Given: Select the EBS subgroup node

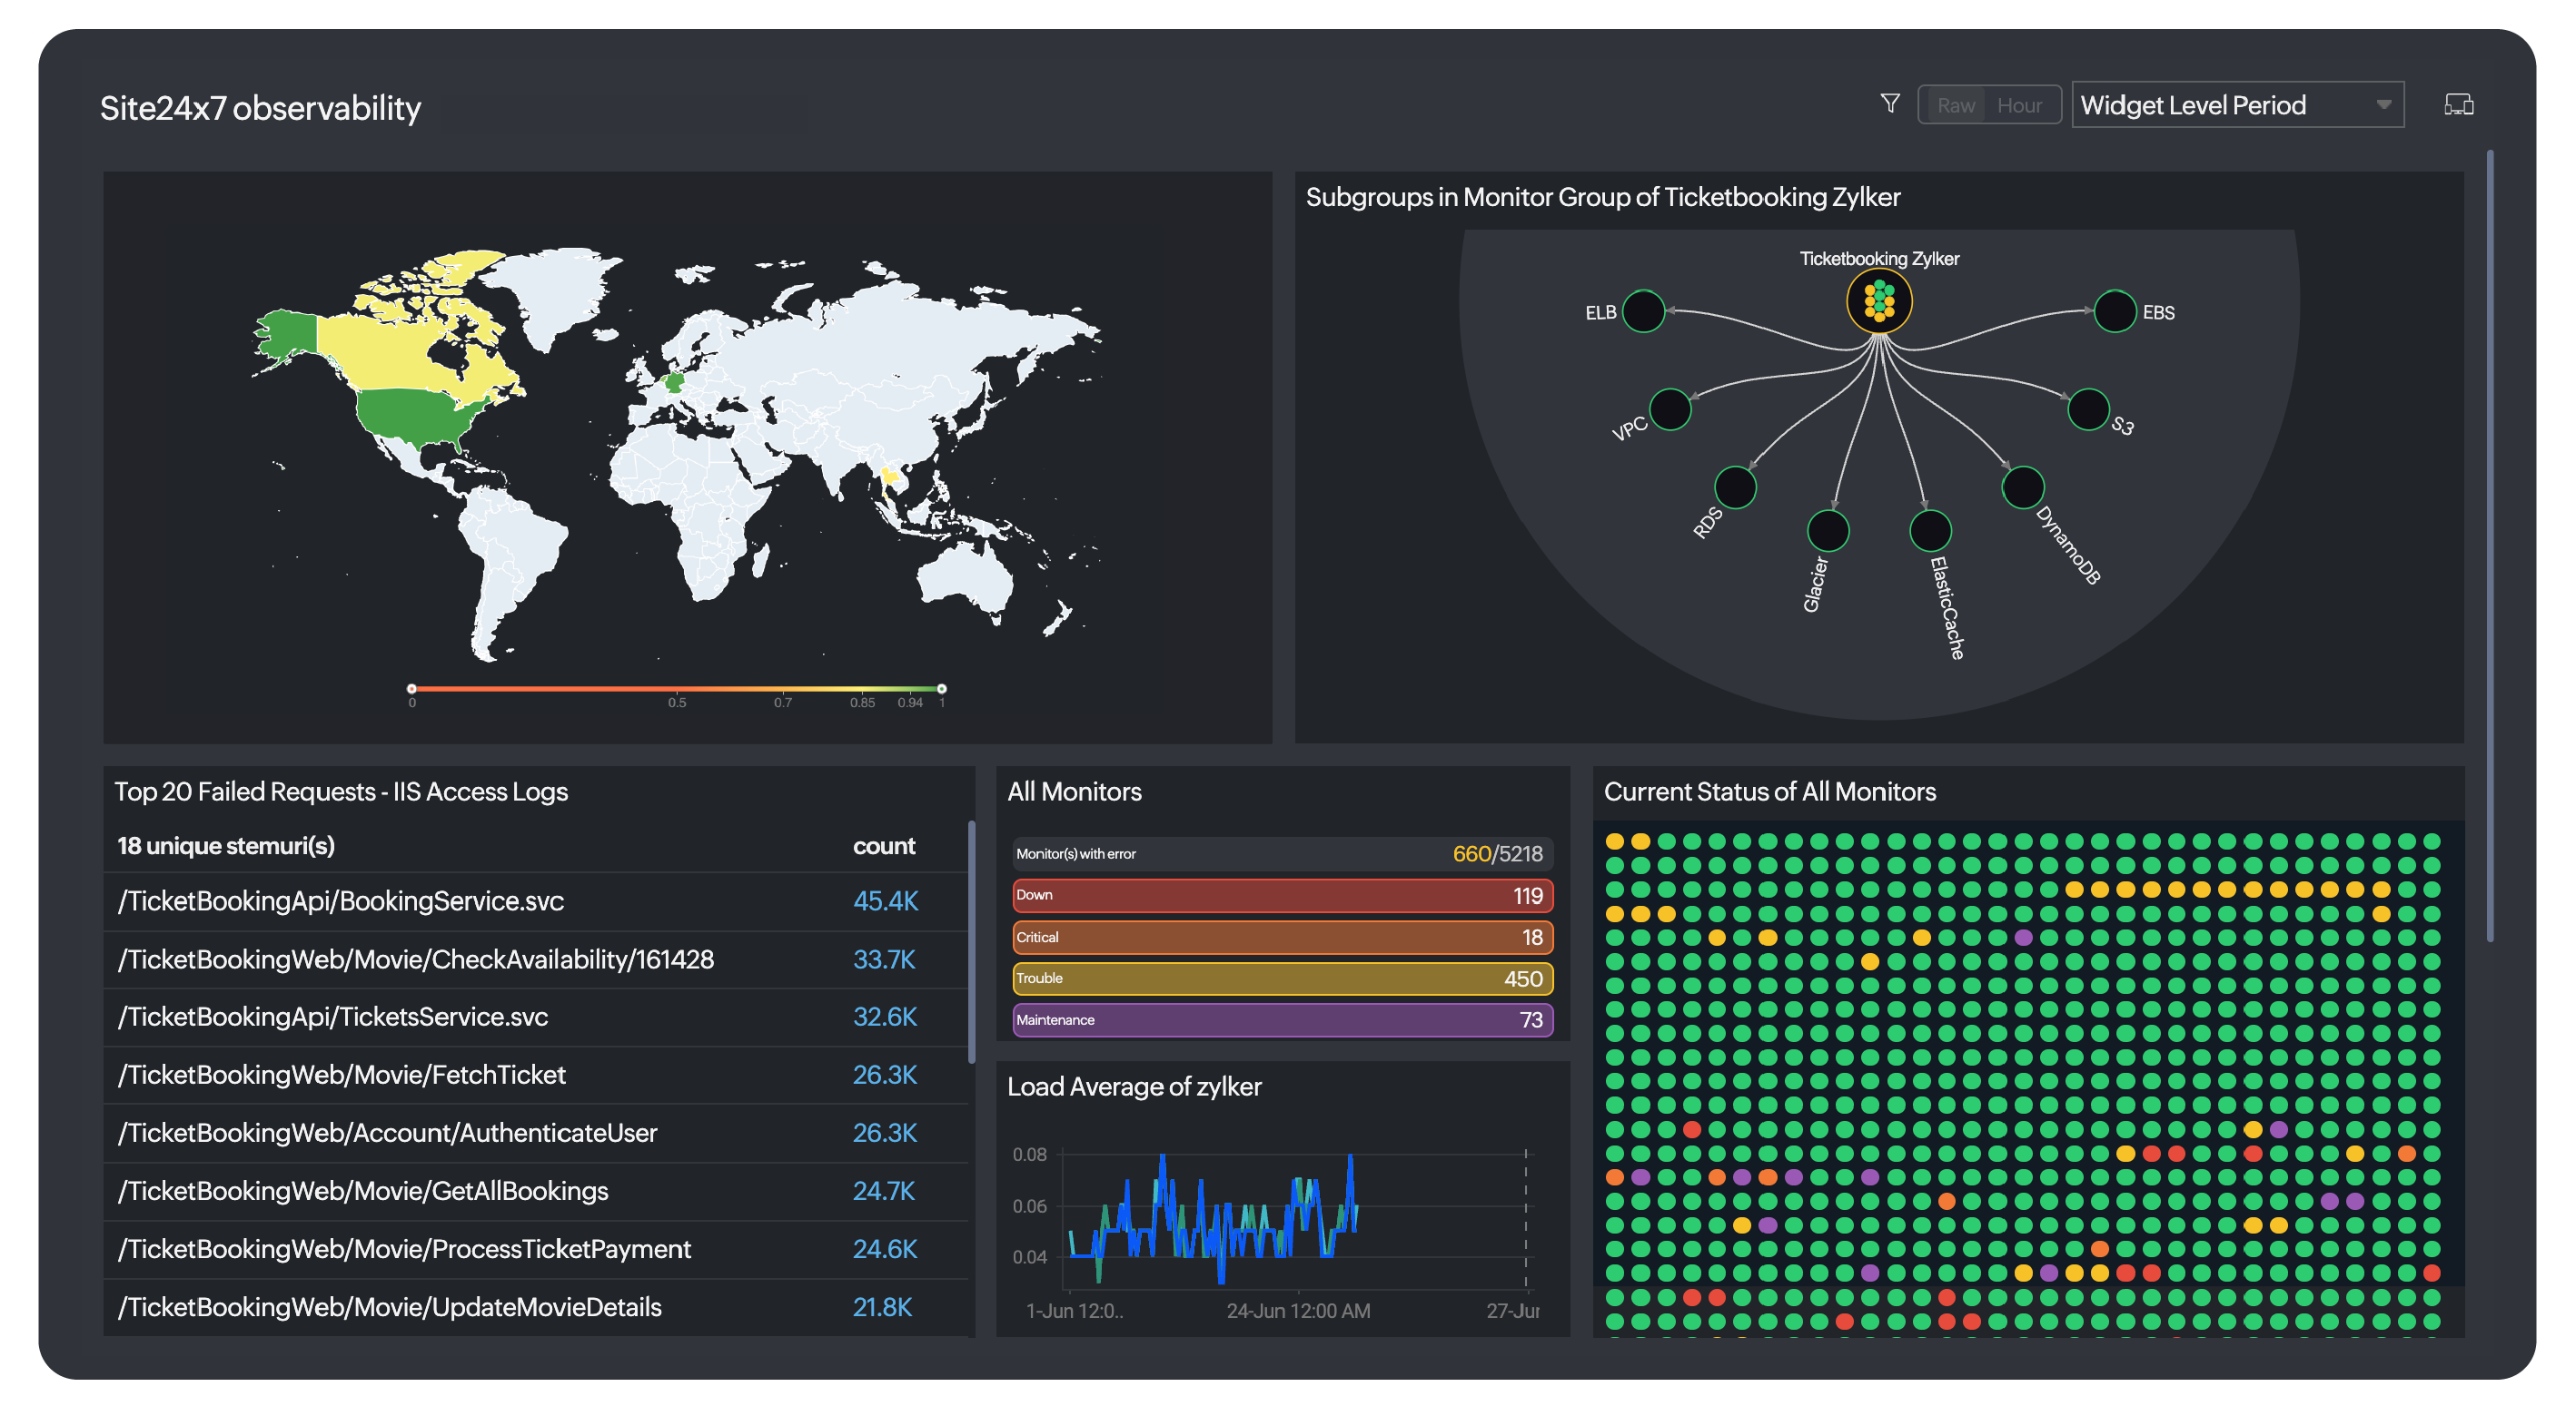Looking at the screenshot, I should (x=2113, y=311).
